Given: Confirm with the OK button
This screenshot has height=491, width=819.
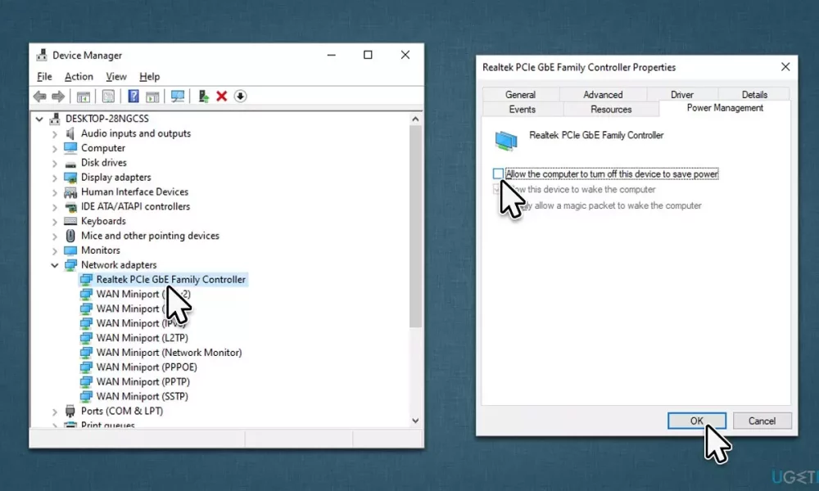Looking at the screenshot, I should pos(697,421).
